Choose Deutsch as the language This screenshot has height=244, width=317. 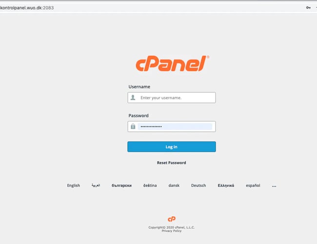tap(198, 185)
